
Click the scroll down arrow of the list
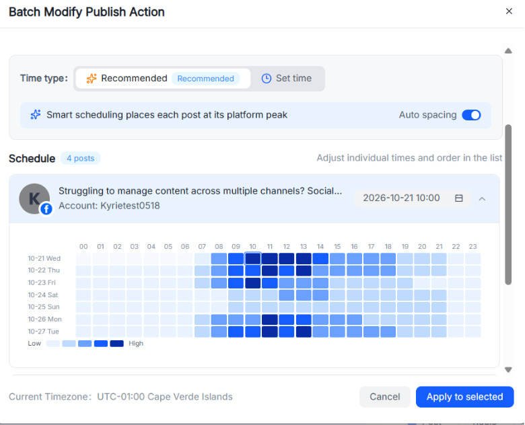(508, 370)
